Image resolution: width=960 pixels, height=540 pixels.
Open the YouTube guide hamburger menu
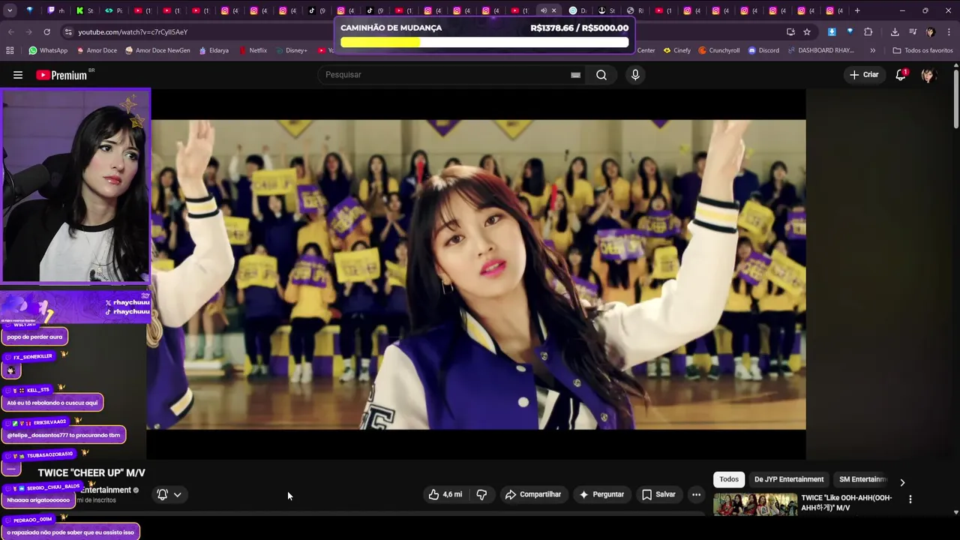(18, 75)
